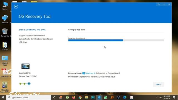The width and height of the screenshot is (178, 100).
Task: Click the 'Step 3: Download and Save' heading
Action: [x=32, y=30]
